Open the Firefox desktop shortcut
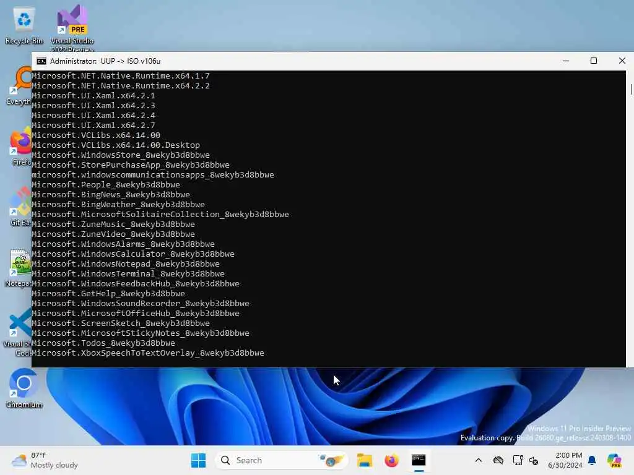 [20, 146]
